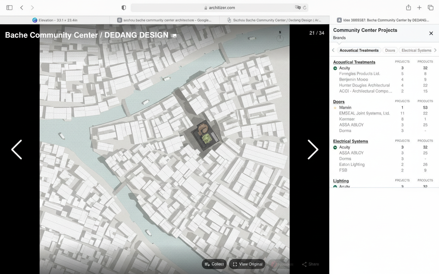Screen dimensions: 439x274
Task: Click the View Original button
Action: pos(247,264)
